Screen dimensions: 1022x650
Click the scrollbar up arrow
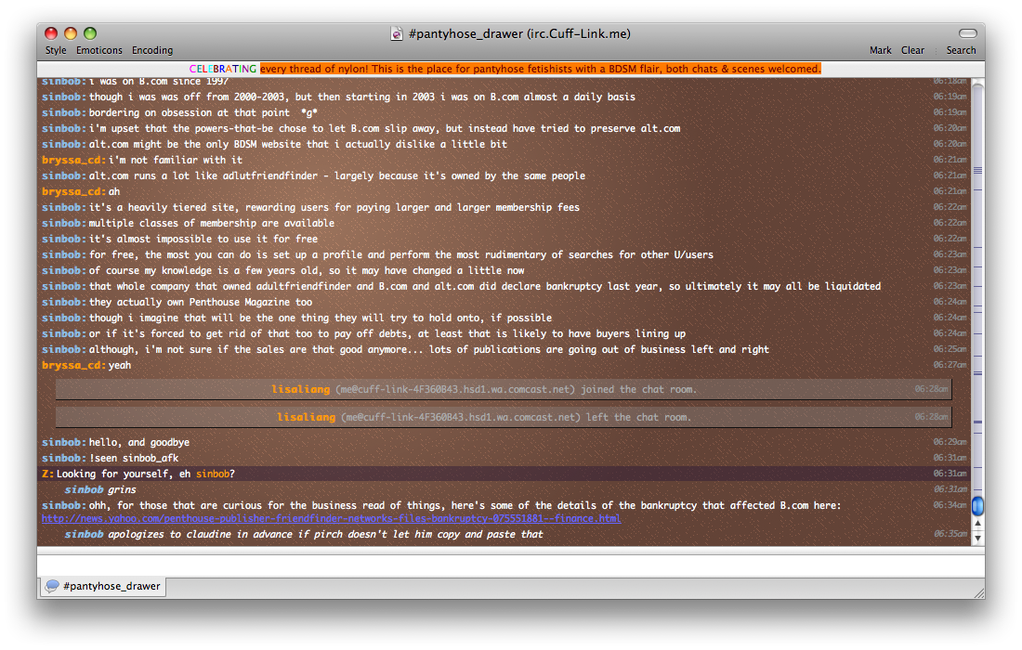(977, 523)
